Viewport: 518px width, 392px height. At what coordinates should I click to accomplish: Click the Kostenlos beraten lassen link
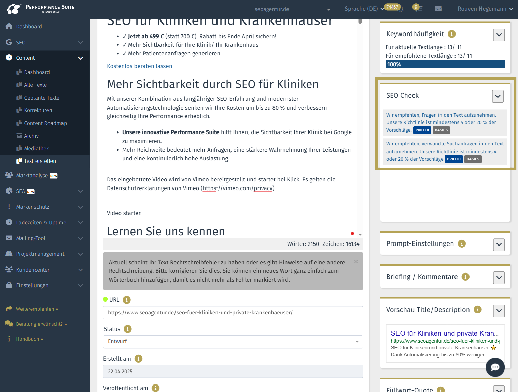[139, 66]
